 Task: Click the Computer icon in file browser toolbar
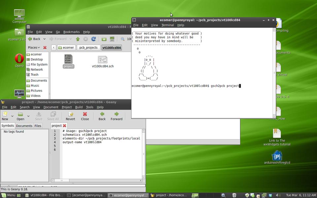(x=112, y=39)
